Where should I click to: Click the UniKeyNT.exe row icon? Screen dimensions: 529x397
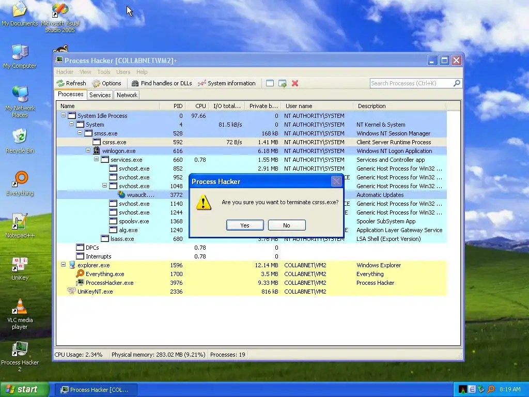pyautogui.click(x=71, y=291)
